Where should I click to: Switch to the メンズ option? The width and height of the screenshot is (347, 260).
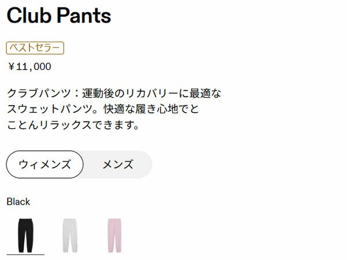point(117,165)
